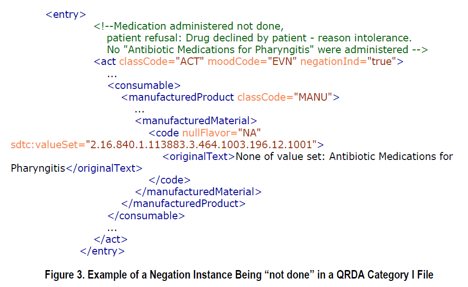Click the sdtc:valueSet OID value
The image size is (468, 287).
pos(201,145)
